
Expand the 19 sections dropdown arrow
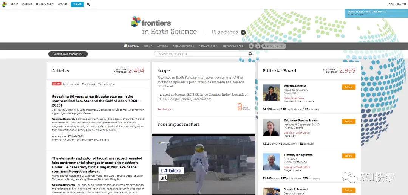[243, 32]
